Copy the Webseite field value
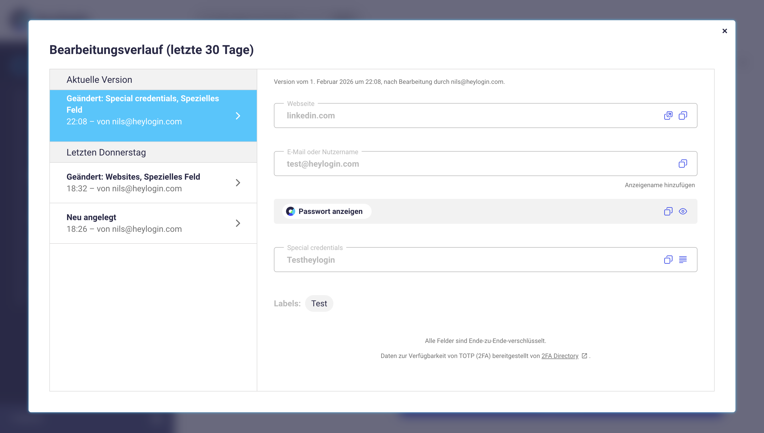The image size is (764, 433). click(x=682, y=115)
